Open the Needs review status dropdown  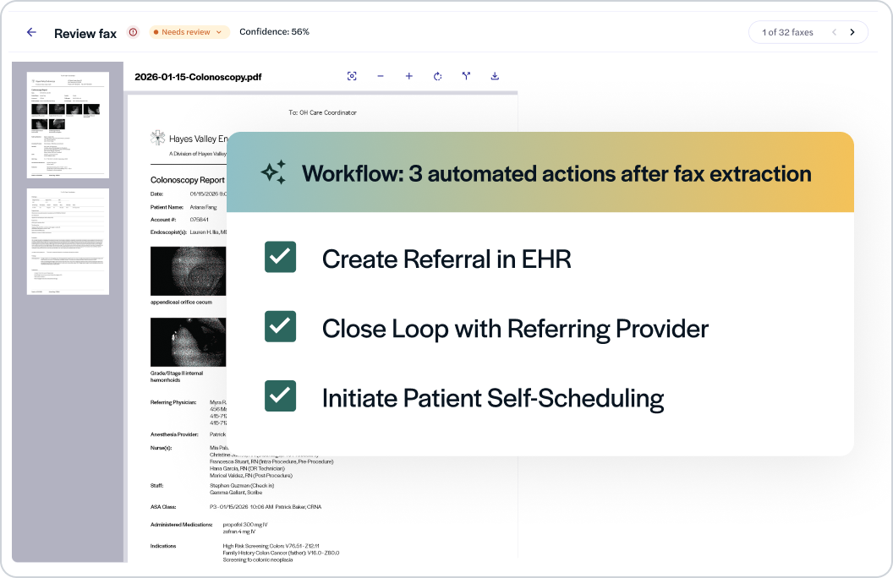click(x=189, y=32)
